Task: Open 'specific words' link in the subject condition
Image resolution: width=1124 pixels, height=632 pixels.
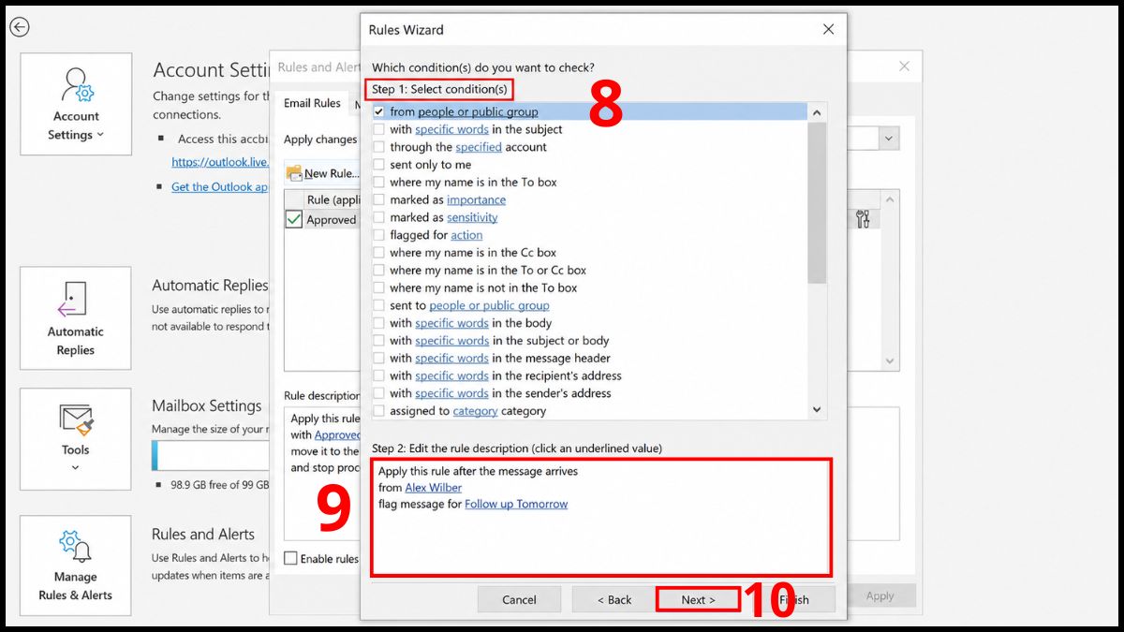Action: pos(451,129)
